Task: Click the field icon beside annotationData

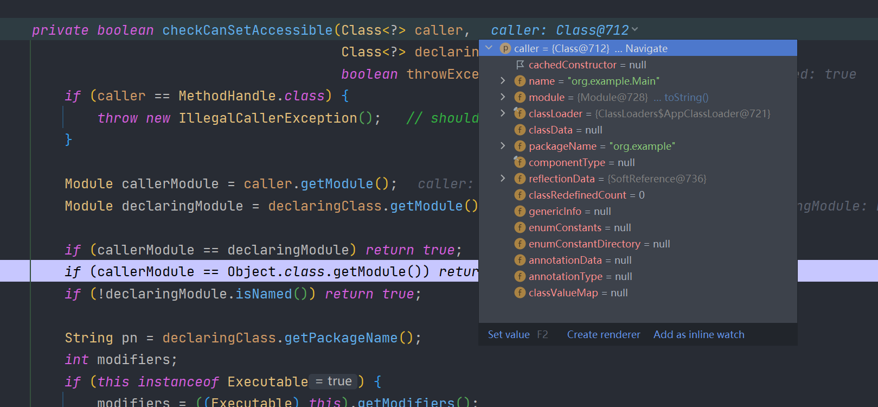Action: tap(520, 260)
